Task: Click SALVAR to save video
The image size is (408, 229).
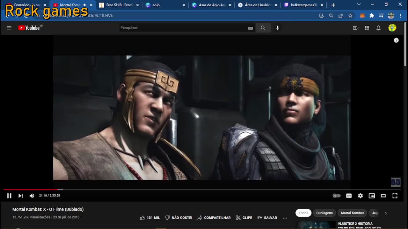Action: (267, 218)
